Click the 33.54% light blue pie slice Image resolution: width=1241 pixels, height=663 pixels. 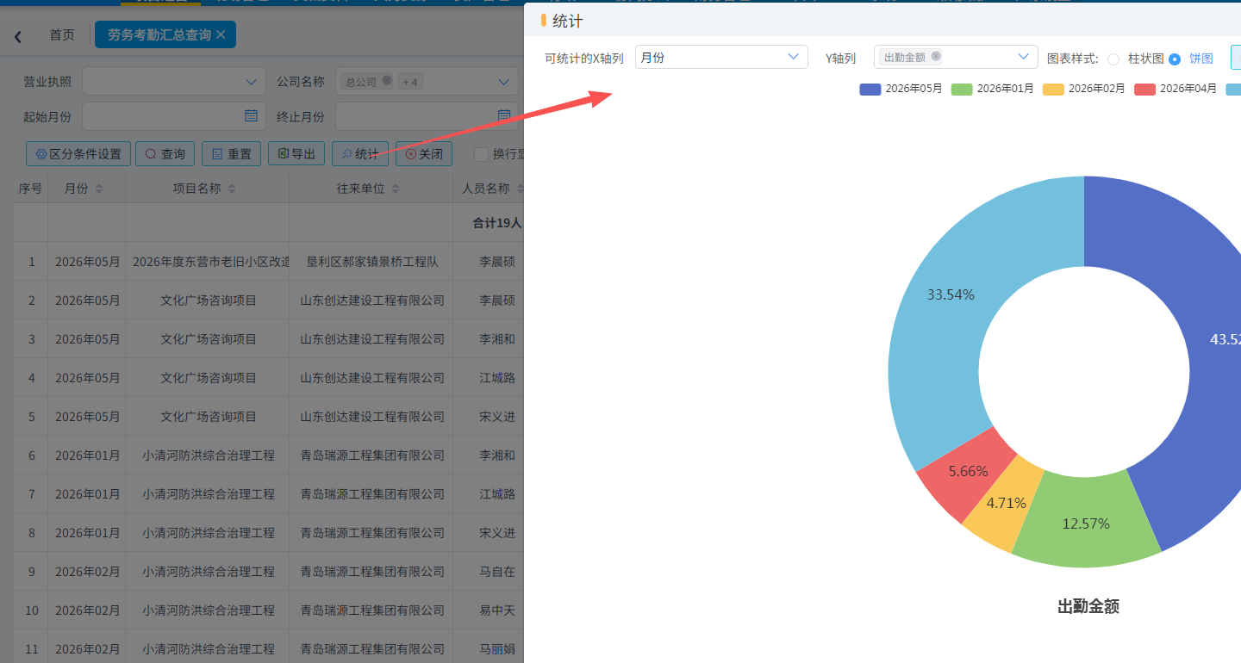click(951, 294)
